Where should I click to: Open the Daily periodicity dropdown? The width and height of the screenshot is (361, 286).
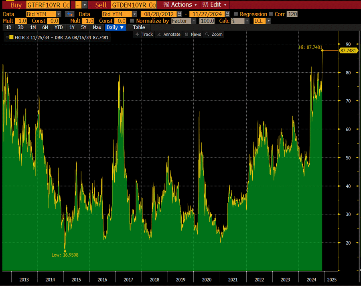coord(116,27)
